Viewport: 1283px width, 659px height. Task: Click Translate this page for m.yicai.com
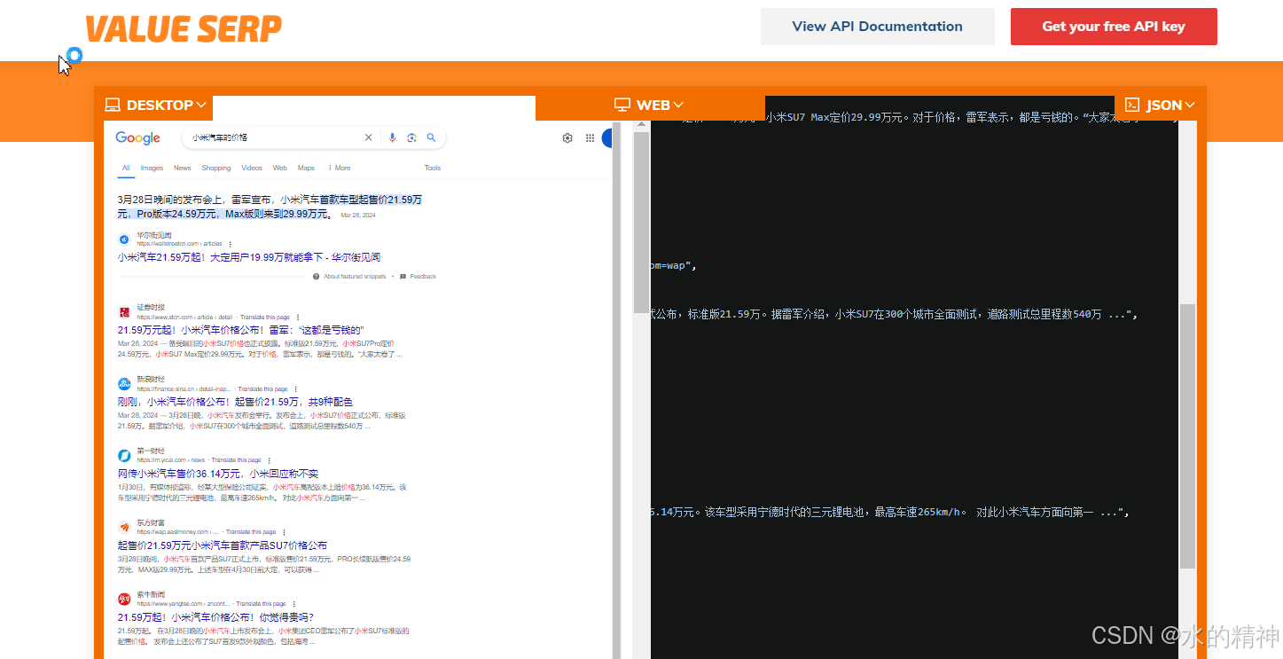click(x=236, y=460)
